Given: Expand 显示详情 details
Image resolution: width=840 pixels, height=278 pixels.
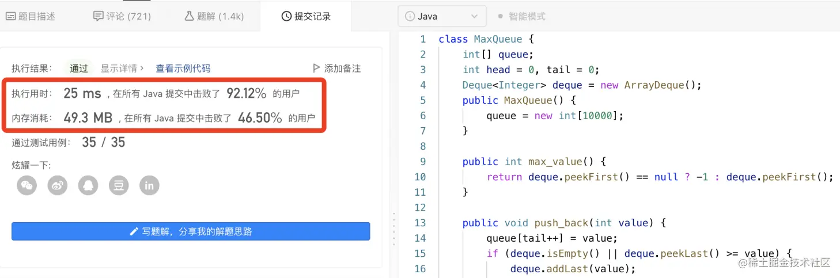Looking at the screenshot, I should point(122,68).
